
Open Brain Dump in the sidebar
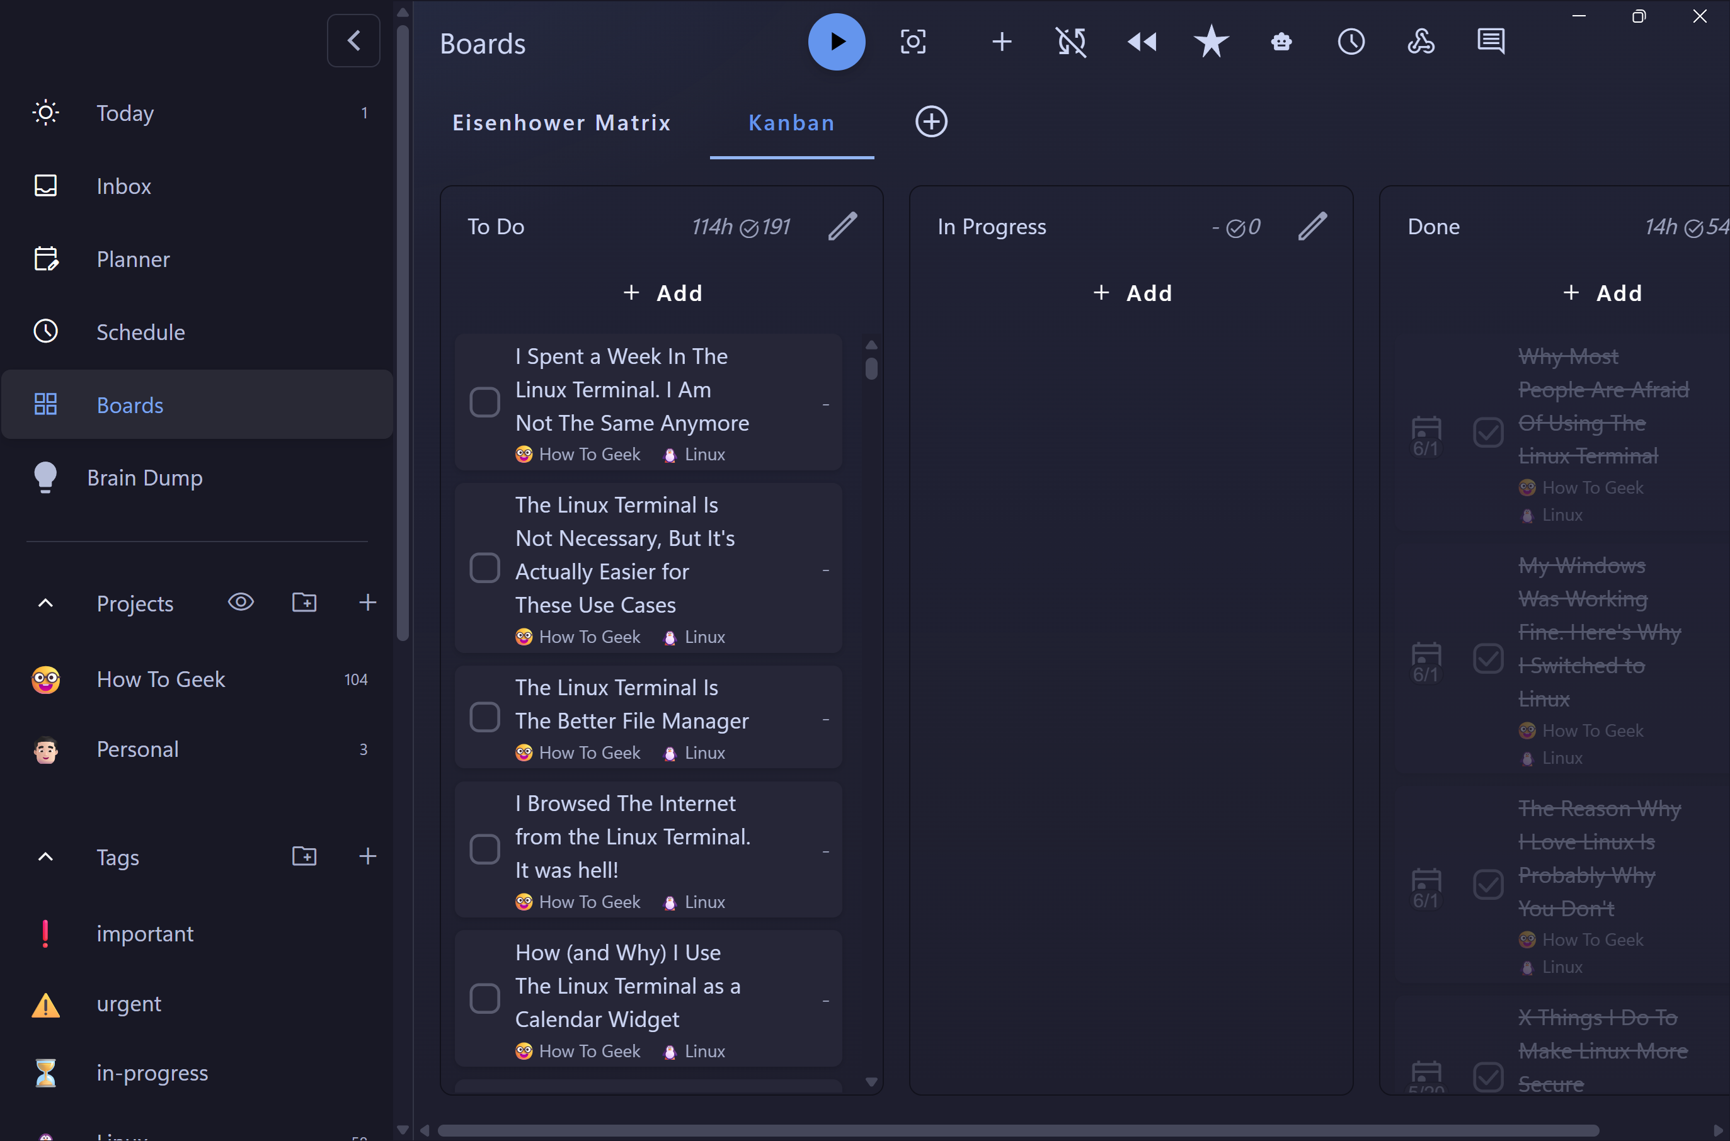coord(197,477)
